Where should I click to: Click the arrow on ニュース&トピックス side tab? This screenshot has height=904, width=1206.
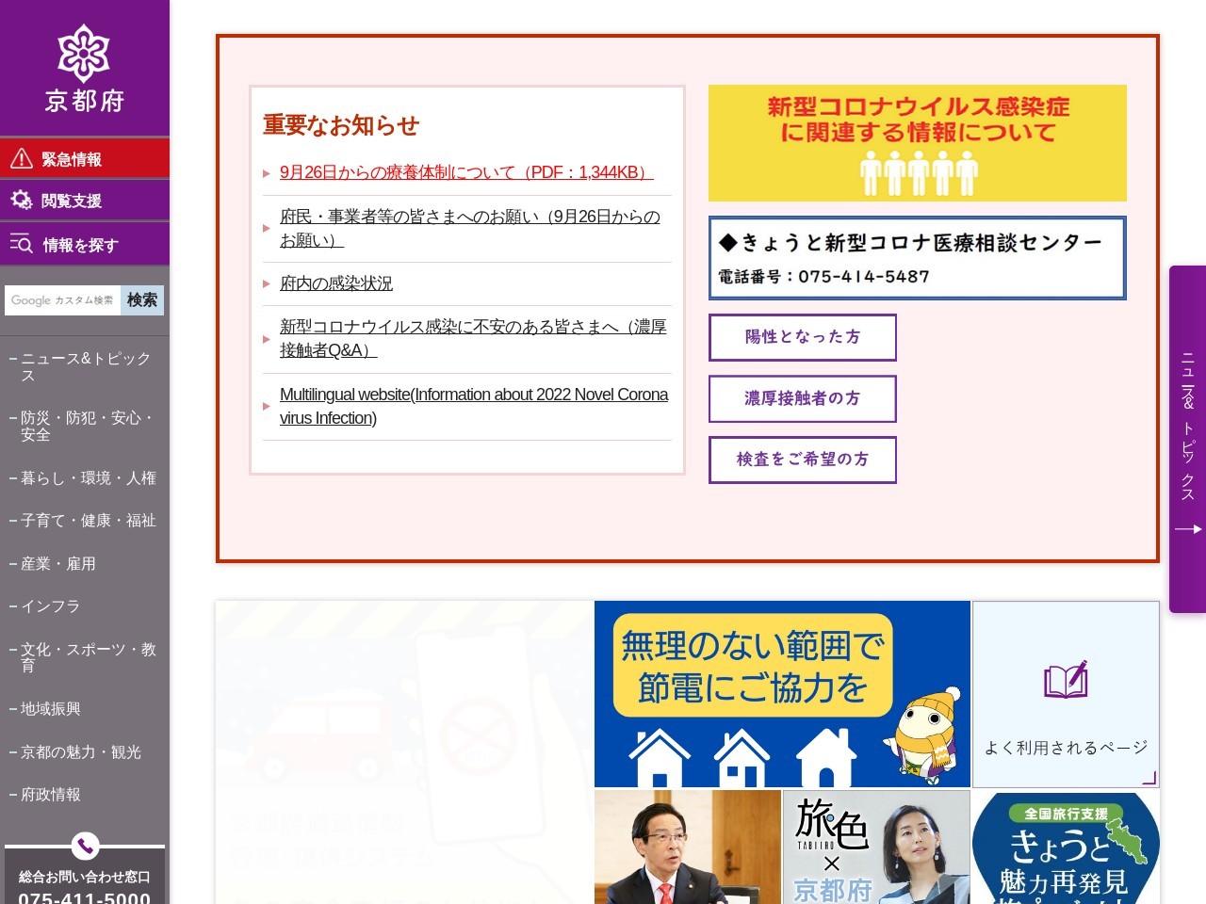1188,529
